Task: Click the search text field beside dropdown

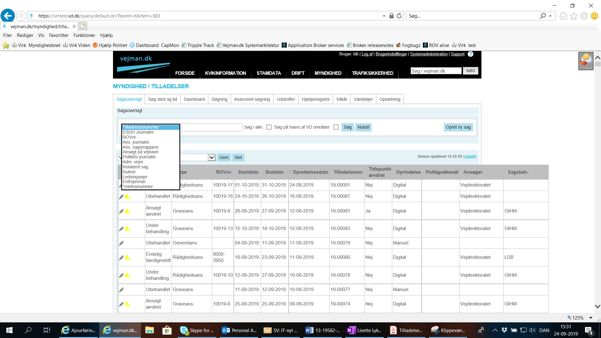Action: [212, 127]
